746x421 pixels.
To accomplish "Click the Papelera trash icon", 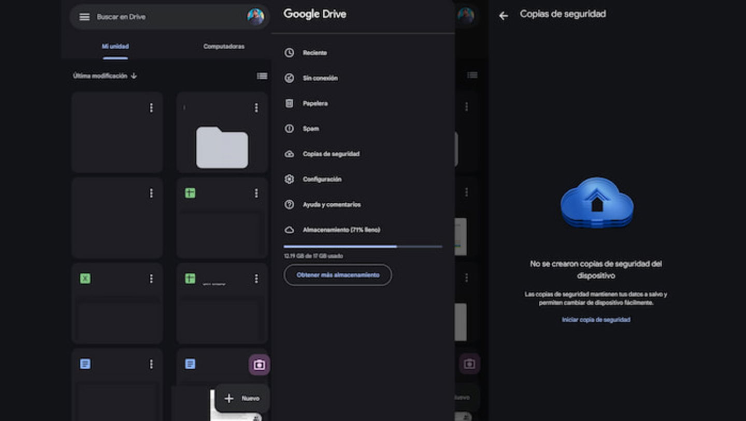I will click(290, 103).
